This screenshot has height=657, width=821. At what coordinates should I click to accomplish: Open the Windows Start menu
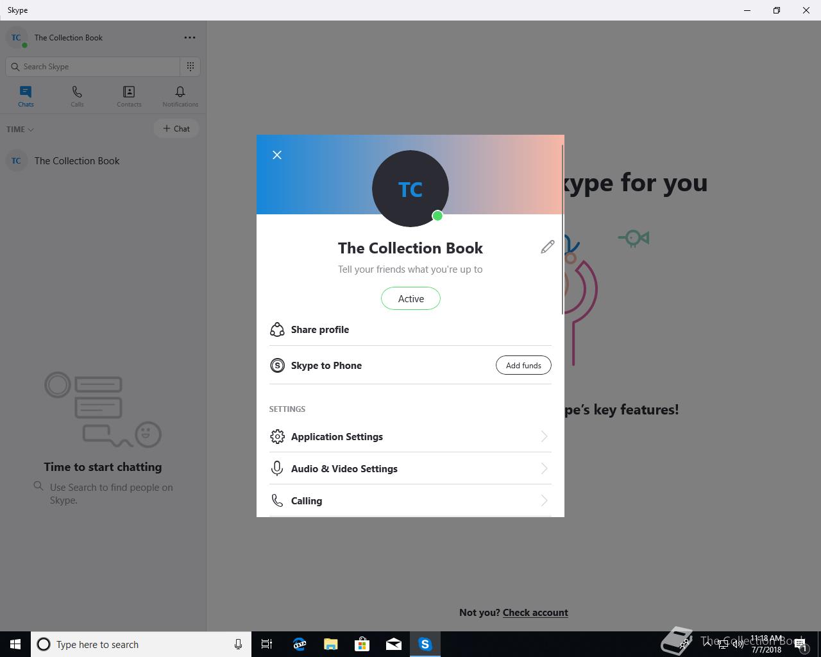pyautogui.click(x=15, y=644)
